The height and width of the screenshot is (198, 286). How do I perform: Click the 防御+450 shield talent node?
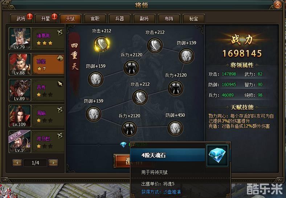coord(175,128)
